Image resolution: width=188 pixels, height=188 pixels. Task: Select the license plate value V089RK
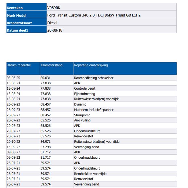[x=54, y=8]
